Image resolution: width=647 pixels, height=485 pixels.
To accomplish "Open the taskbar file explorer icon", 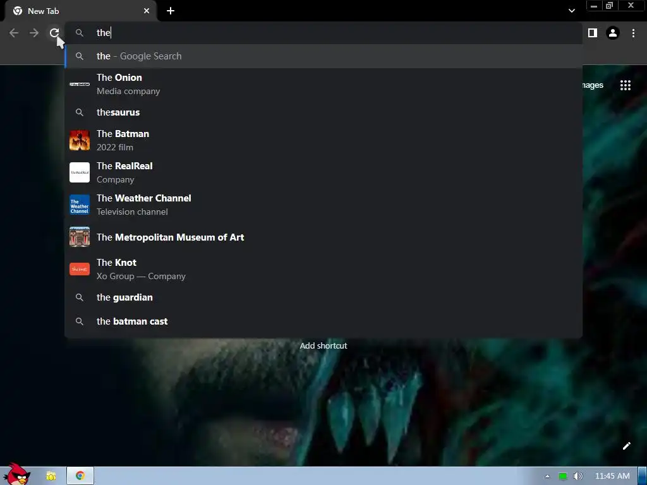I will click(51, 476).
